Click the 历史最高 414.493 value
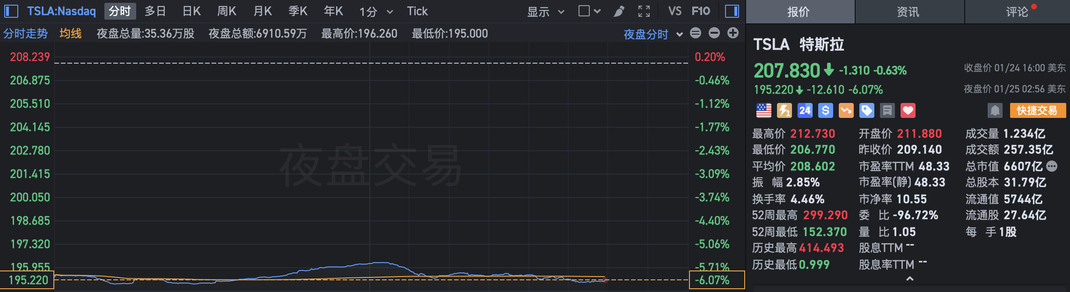The image size is (1070, 292). [x=821, y=248]
